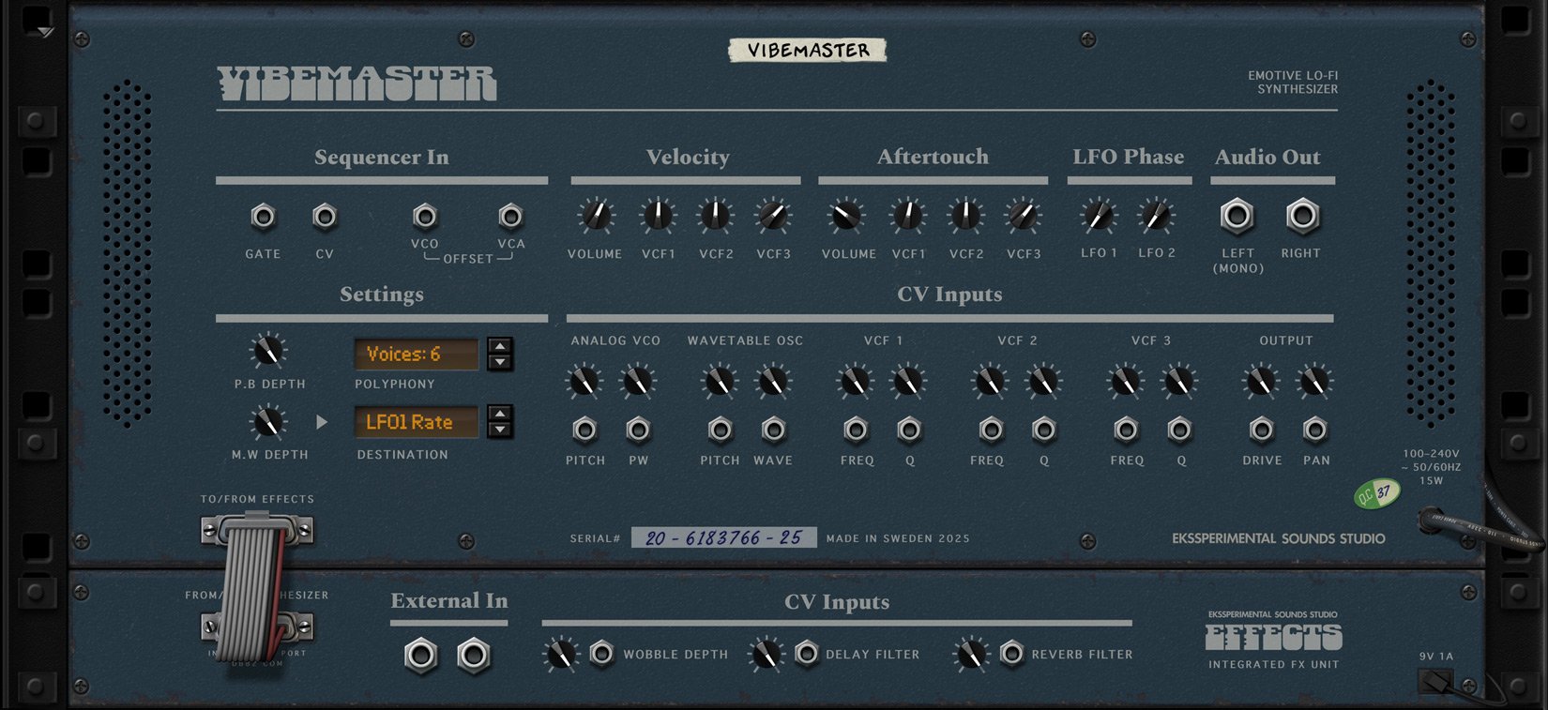Click the Aftertouch VCF1 knob
This screenshot has width=1548, height=710.
coord(908,217)
